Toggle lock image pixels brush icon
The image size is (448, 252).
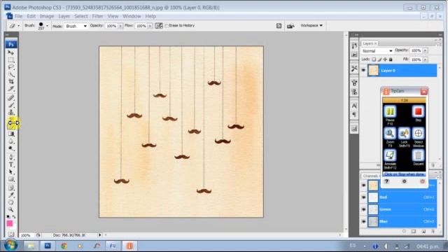[x=379, y=59]
